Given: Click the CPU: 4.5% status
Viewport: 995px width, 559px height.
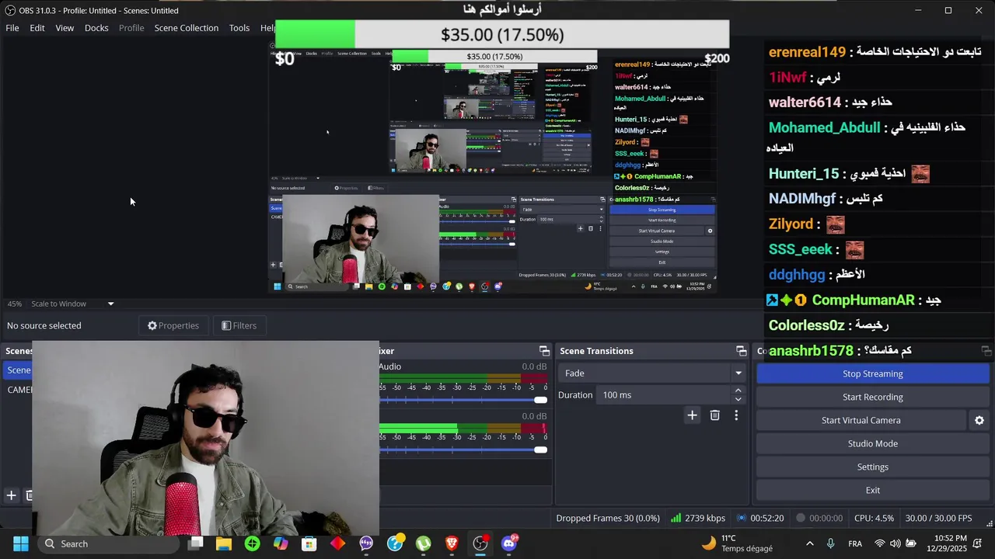Looking at the screenshot, I should (874, 518).
